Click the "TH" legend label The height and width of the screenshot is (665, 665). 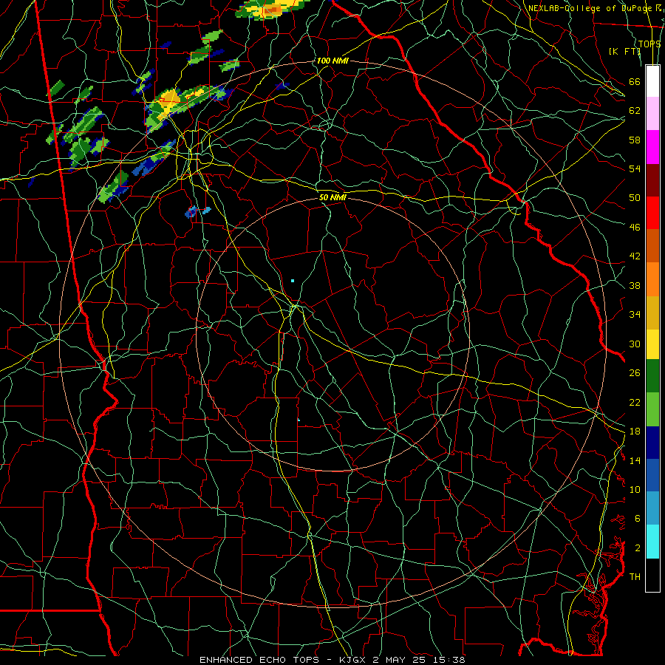pos(635,576)
